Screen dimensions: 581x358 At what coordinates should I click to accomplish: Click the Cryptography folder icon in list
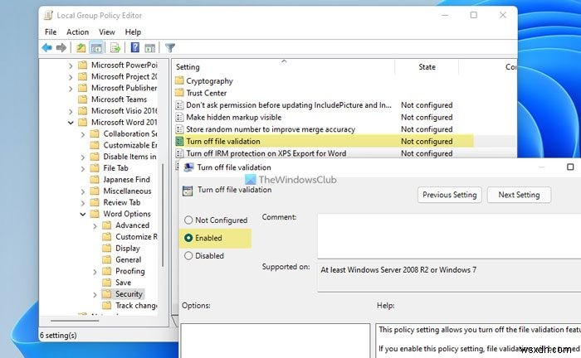[179, 80]
